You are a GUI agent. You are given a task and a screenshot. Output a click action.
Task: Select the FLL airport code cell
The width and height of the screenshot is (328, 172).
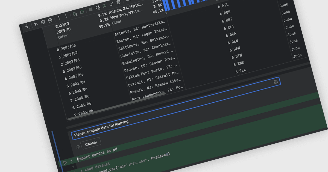(242, 70)
